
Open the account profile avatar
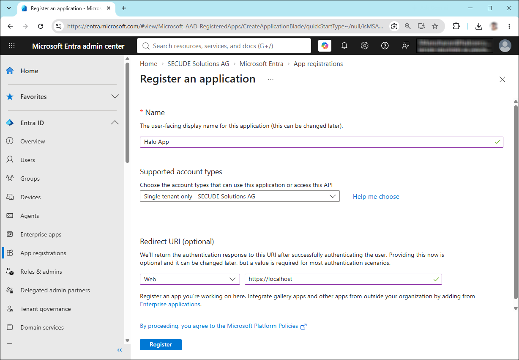[x=505, y=46]
